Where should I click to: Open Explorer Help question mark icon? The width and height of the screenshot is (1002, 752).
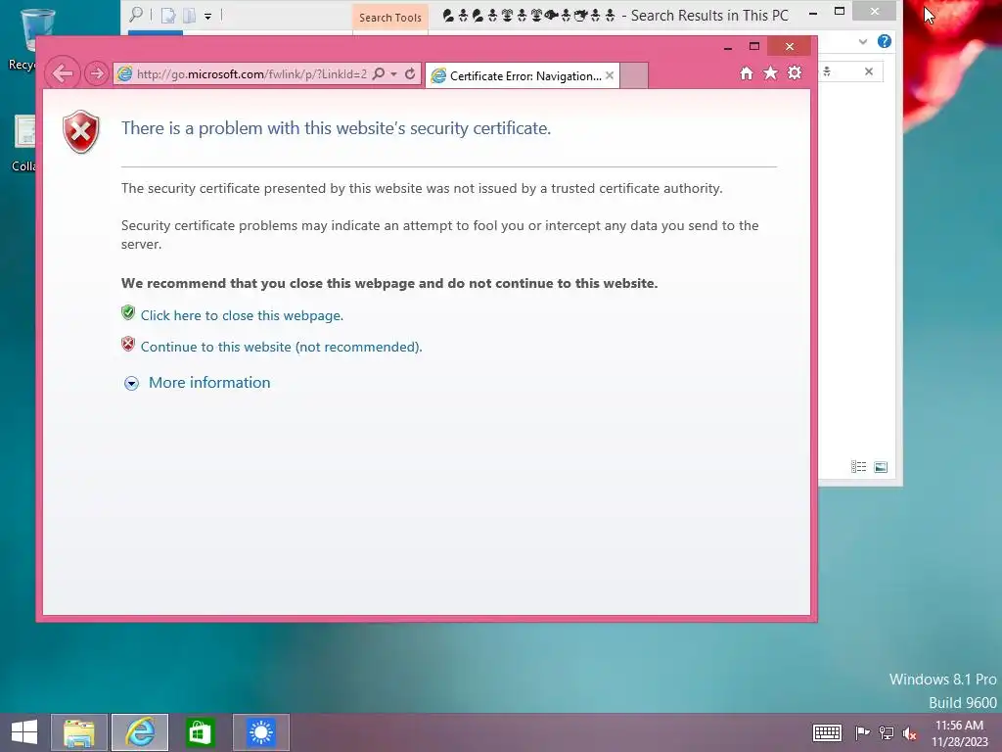pyautogui.click(x=885, y=41)
